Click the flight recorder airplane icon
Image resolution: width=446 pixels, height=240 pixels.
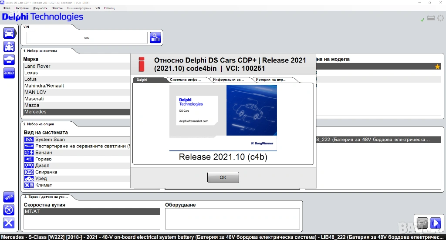[9, 210]
